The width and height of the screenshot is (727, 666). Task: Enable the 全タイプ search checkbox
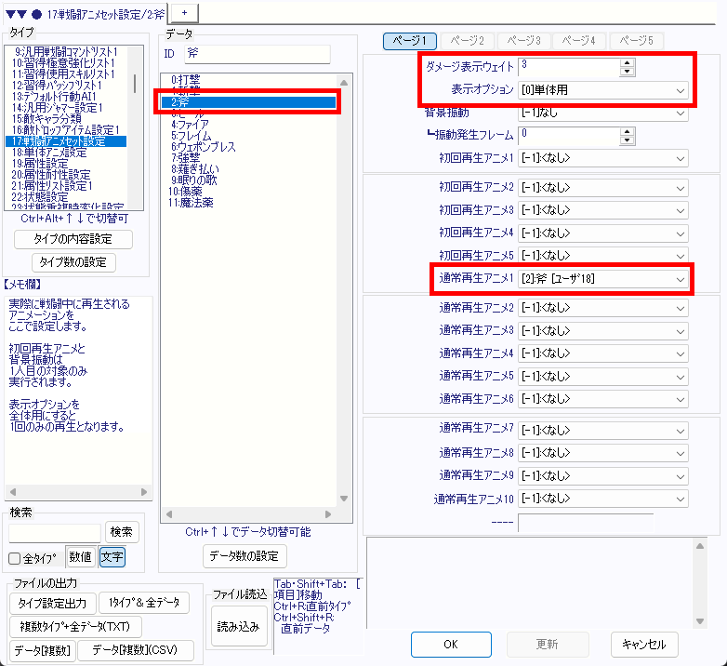click(x=14, y=558)
